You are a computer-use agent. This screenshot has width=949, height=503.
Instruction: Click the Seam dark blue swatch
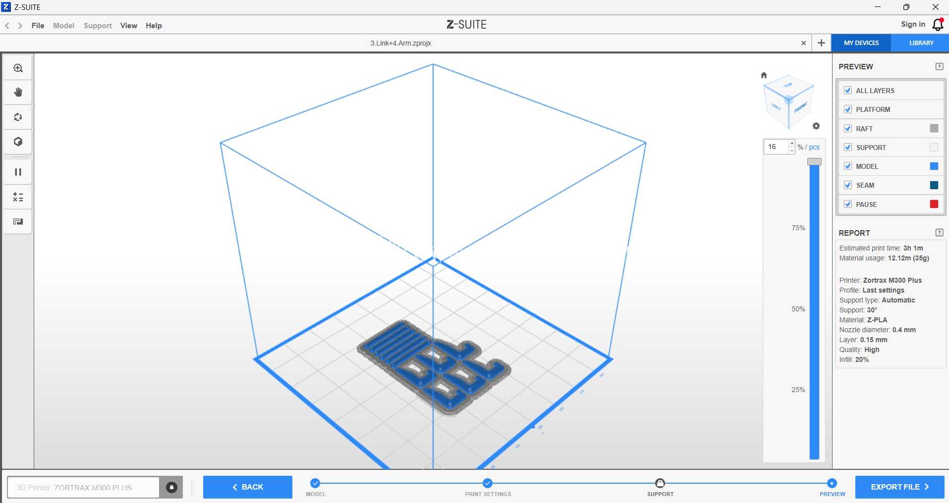point(934,185)
